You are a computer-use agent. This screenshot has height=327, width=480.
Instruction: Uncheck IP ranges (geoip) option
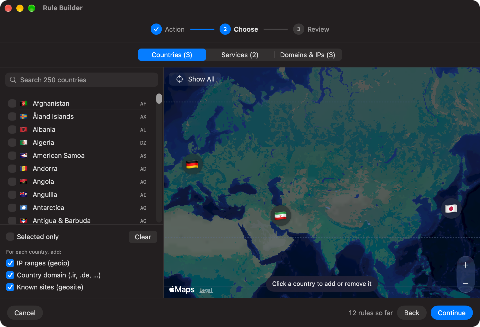pos(10,263)
